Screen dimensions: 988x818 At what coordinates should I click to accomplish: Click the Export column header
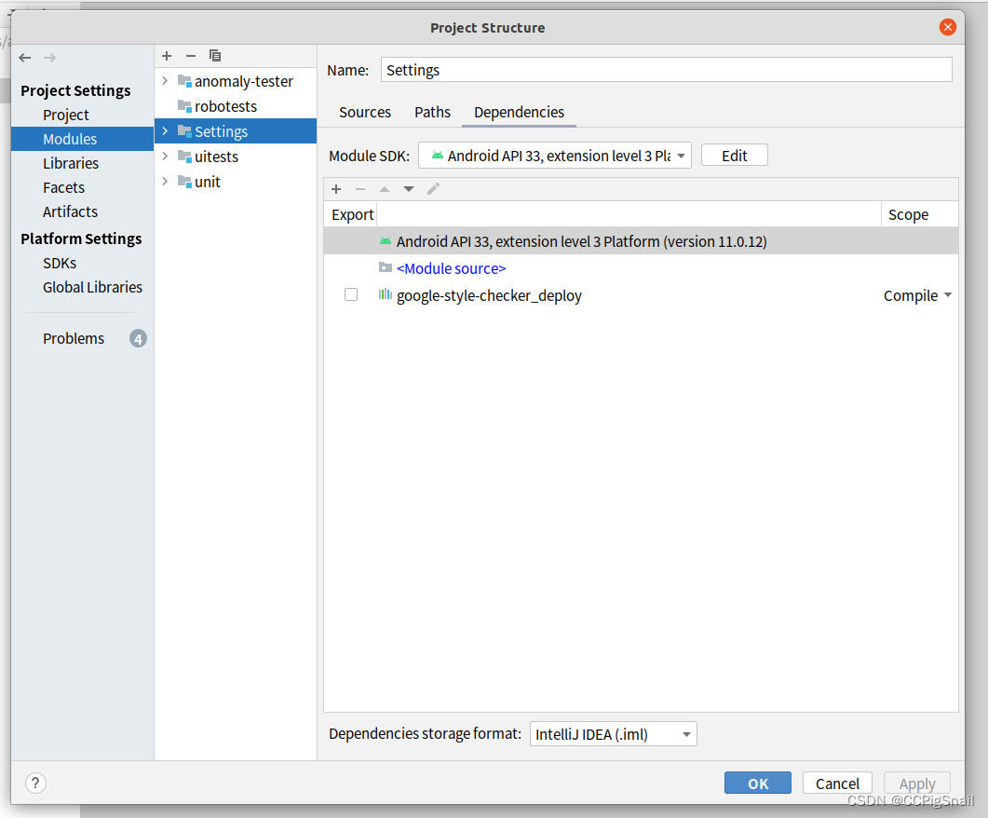tap(352, 215)
